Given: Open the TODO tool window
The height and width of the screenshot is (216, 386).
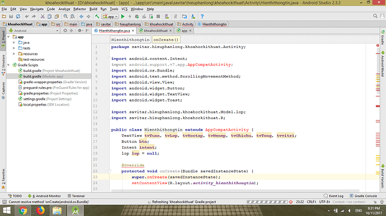Looking at the screenshot, I should (15, 196).
